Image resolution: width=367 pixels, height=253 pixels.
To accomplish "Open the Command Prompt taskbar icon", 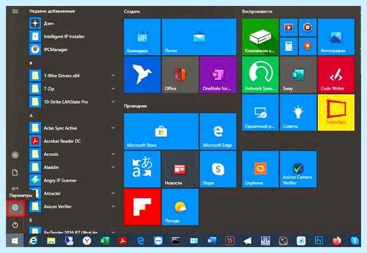I will (176, 241).
